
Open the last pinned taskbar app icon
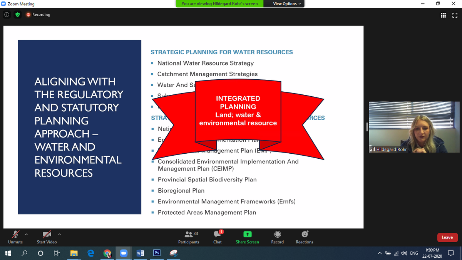point(174,253)
